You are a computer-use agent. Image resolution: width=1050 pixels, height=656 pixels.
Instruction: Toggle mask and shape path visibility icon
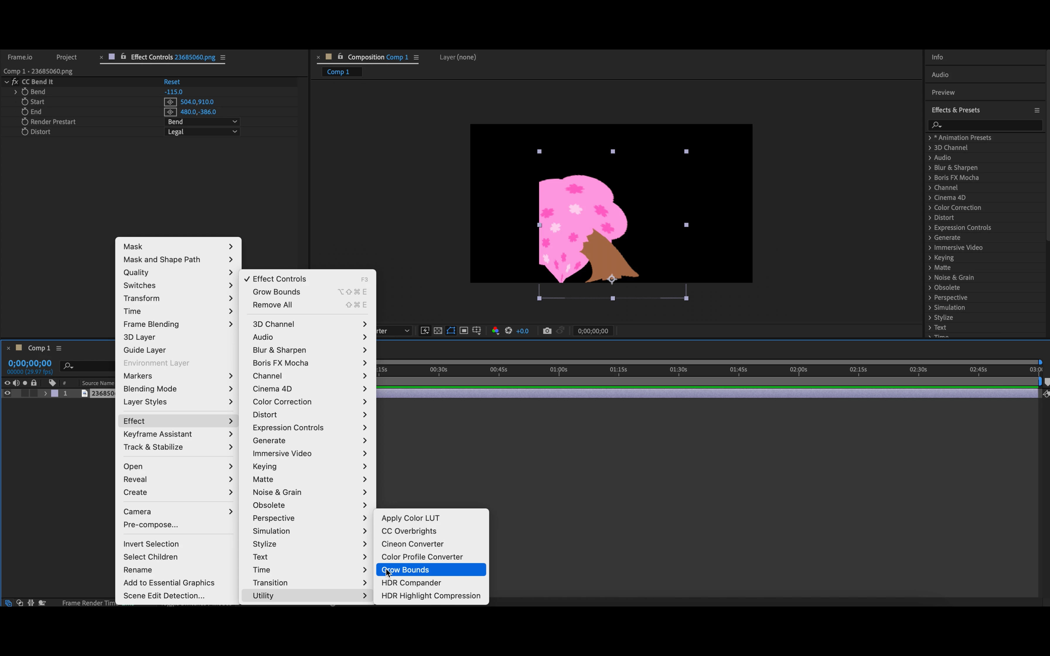click(451, 331)
